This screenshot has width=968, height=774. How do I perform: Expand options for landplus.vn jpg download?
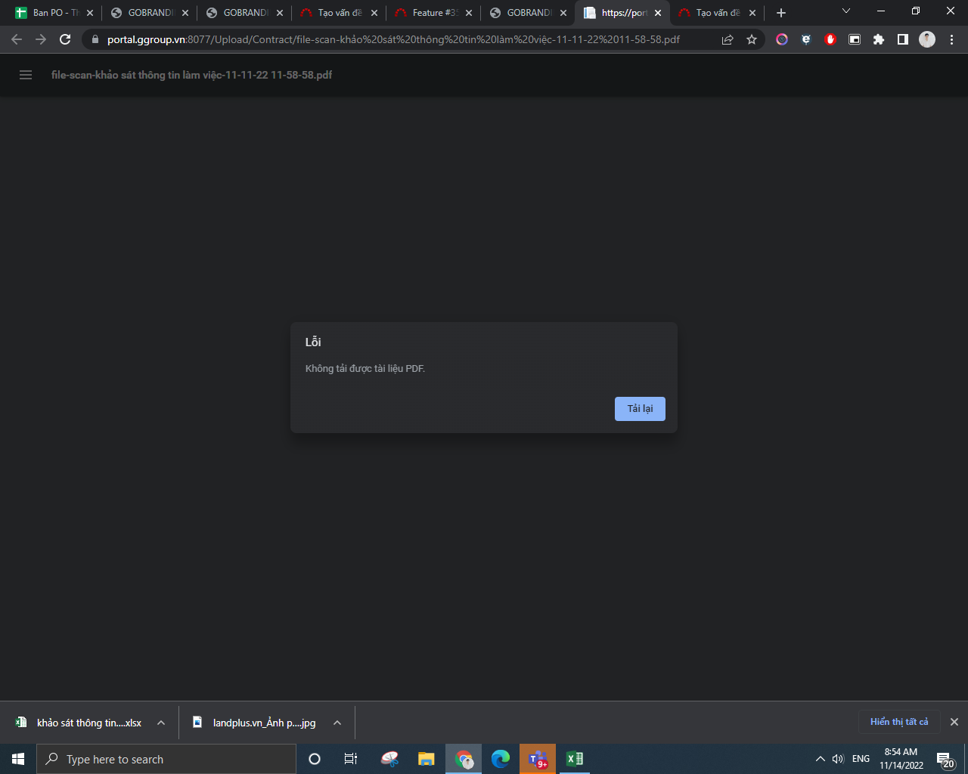[x=337, y=723]
